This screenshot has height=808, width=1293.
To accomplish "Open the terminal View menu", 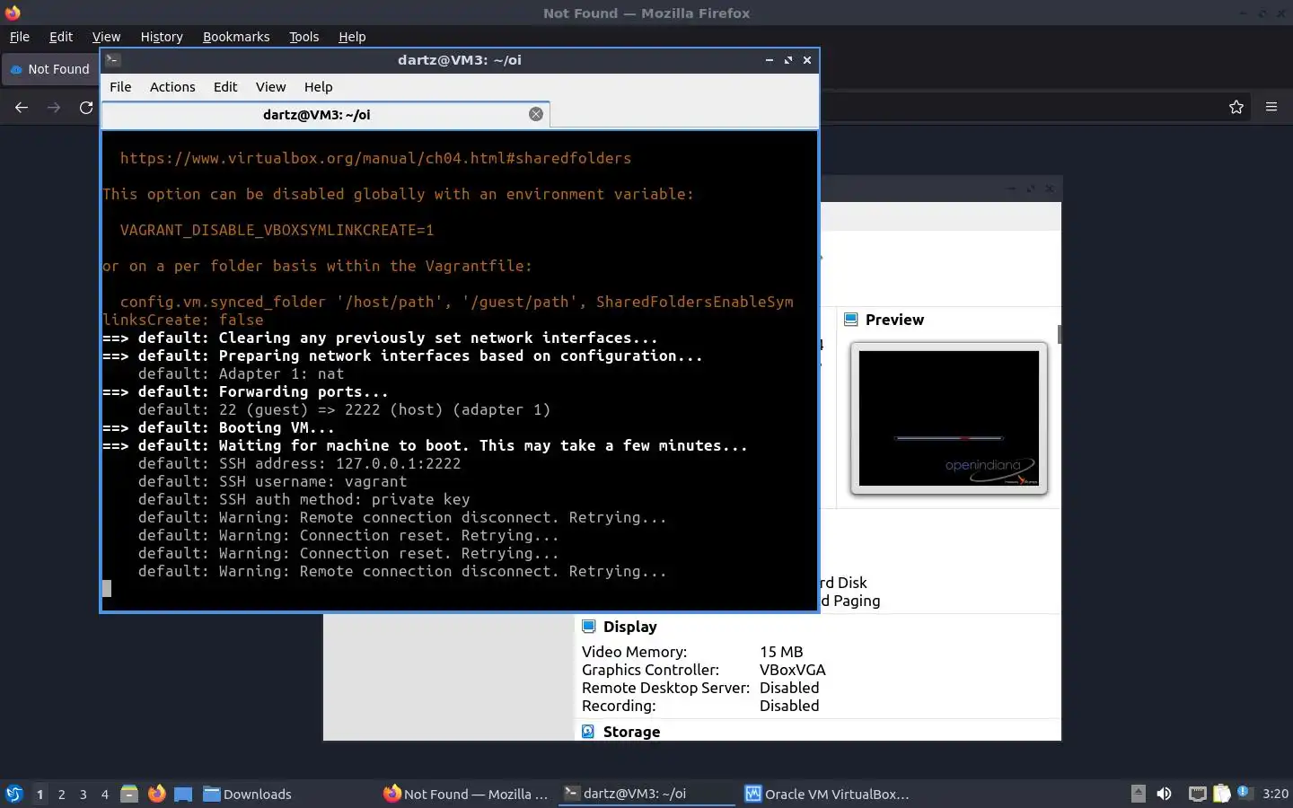I will coord(270,87).
